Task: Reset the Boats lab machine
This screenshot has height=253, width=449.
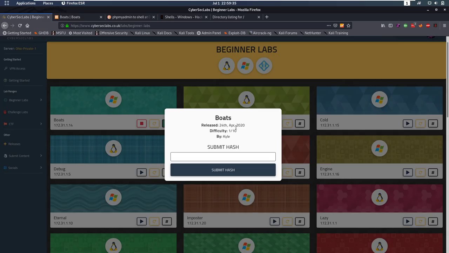Action: (x=154, y=124)
